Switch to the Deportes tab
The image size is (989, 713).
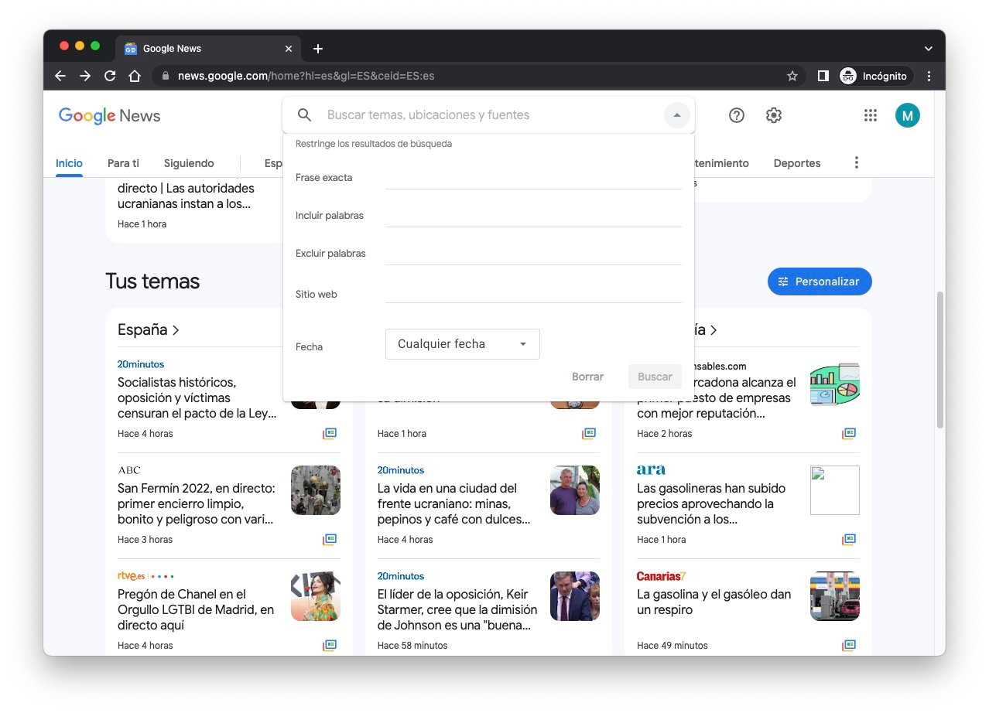(x=796, y=163)
